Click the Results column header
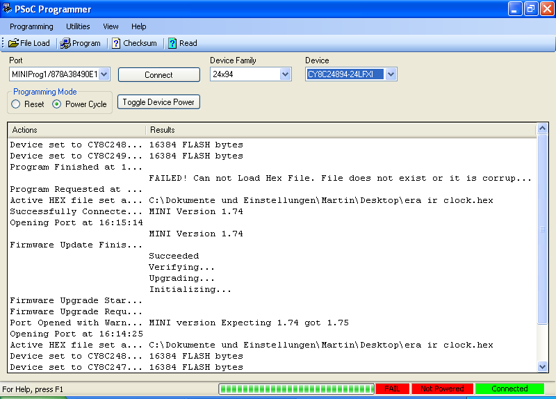The height and width of the screenshot is (399, 556). (163, 130)
